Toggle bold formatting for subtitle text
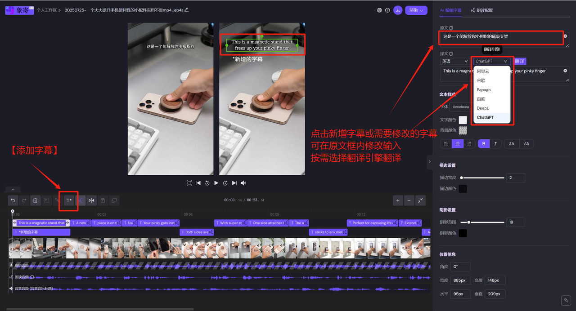 484,143
